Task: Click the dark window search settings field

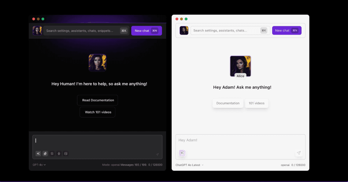Action: [81, 31]
